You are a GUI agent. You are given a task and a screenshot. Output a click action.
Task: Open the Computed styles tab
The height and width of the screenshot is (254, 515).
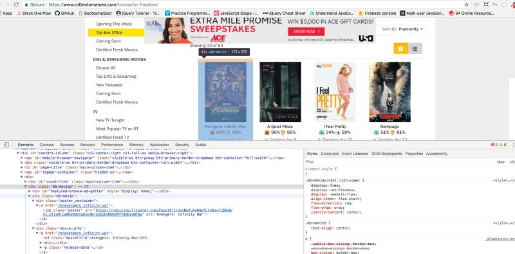[x=330, y=154]
